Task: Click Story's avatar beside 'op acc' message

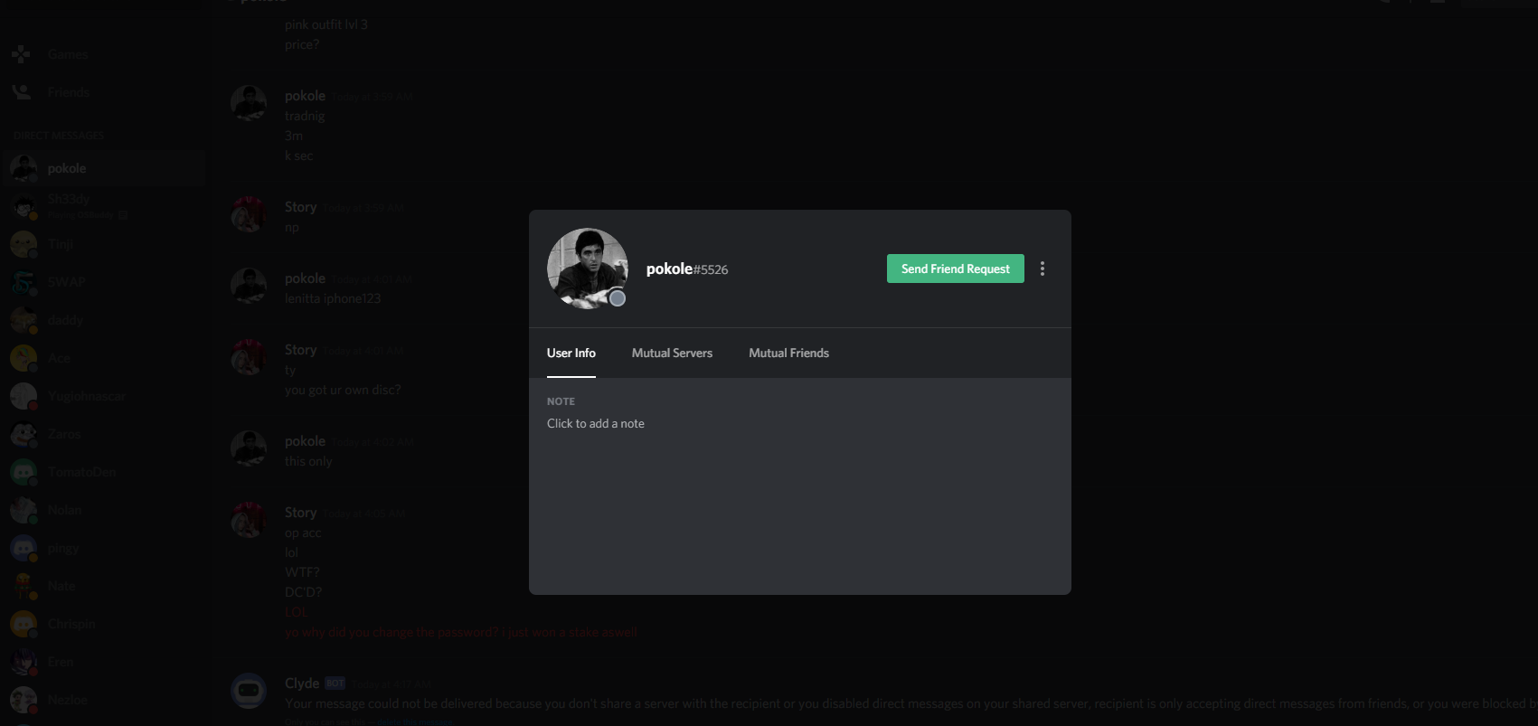Action: 249,520
